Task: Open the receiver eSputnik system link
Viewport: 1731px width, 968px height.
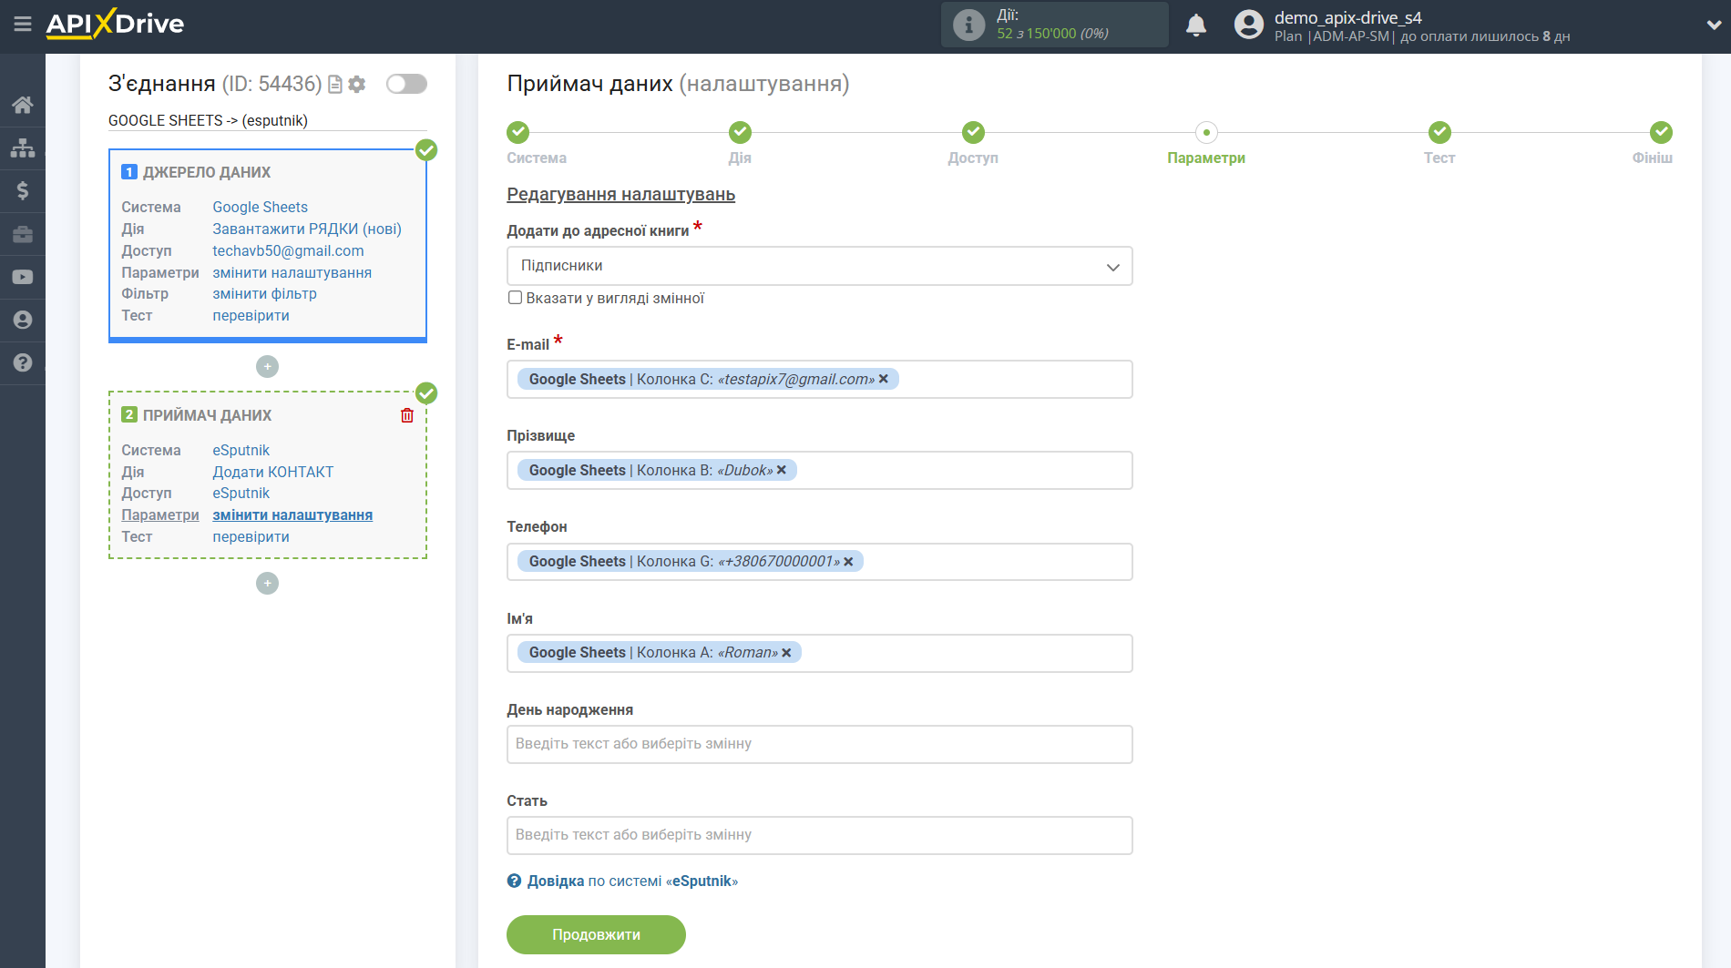Action: point(241,450)
